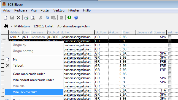The width and height of the screenshot is (178, 100).
Task: Select Visa Elevöversikt in context menu
Action: tap(34, 92)
